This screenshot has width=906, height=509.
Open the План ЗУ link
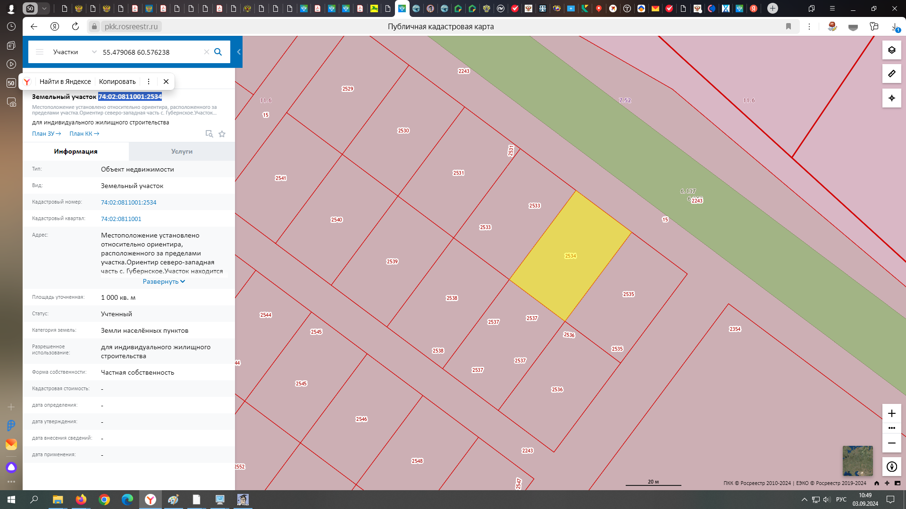click(46, 134)
